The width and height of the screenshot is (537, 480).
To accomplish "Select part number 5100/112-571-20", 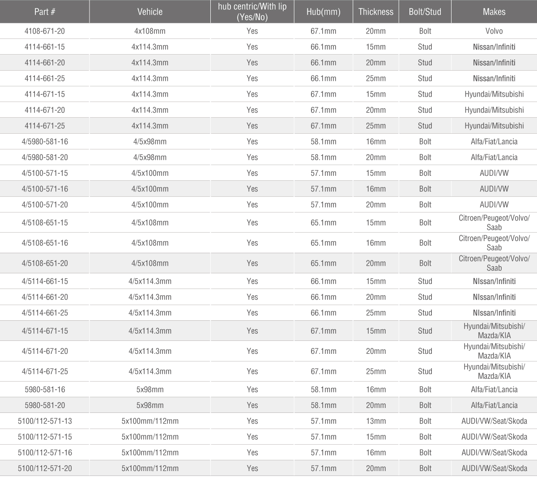I will [45, 468].
